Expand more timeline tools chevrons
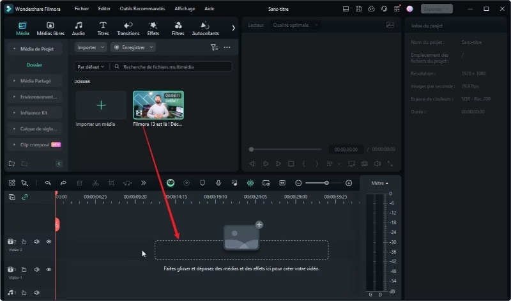The width and height of the screenshot is (511, 301). (143, 183)
